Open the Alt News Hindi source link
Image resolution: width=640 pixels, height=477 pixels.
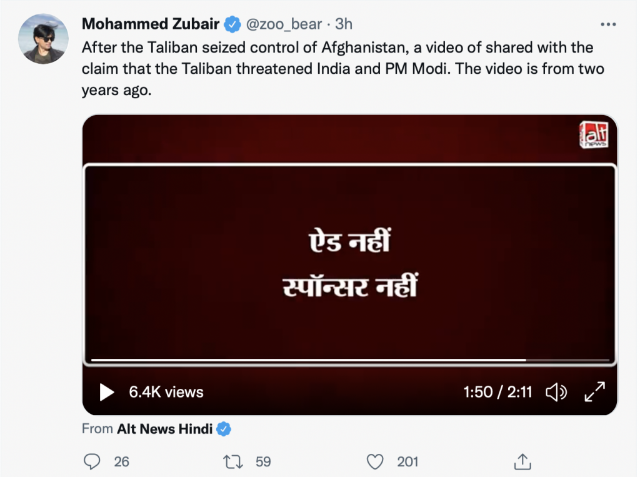pos(164,429)
